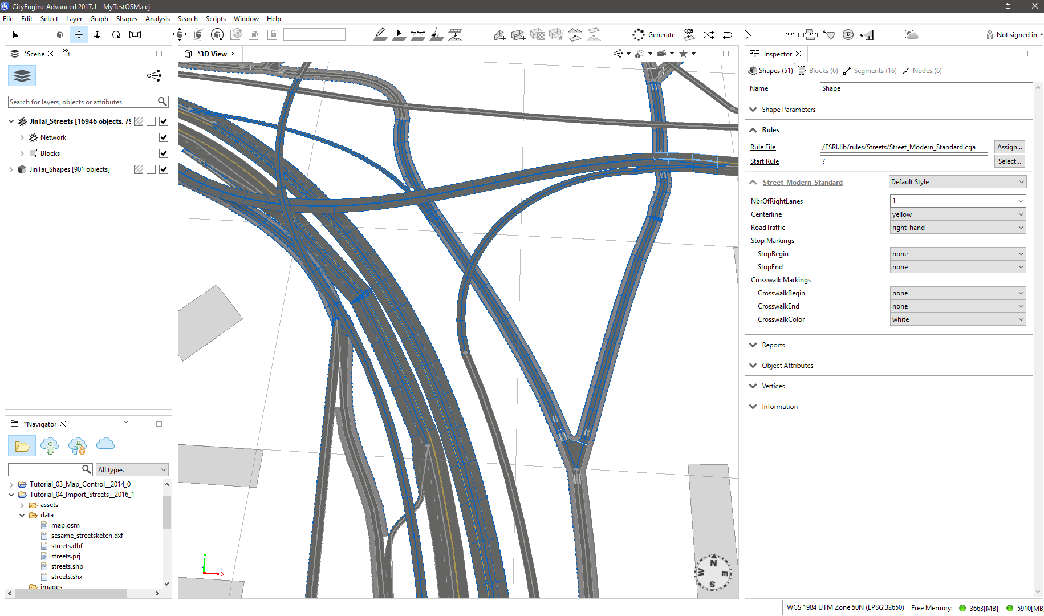This screenshot has width=1044, height=616.
Task: Click the Assign Rule File (cga) icon
Action: coord(689,35)
